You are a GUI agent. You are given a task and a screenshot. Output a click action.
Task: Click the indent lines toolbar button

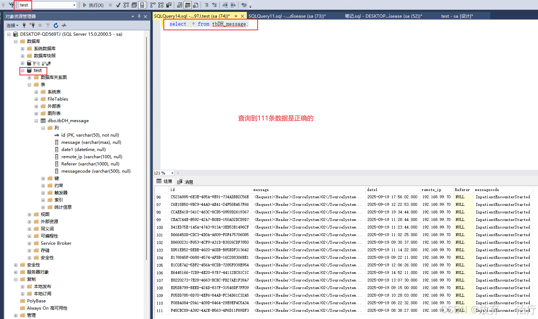coord(233,5)
